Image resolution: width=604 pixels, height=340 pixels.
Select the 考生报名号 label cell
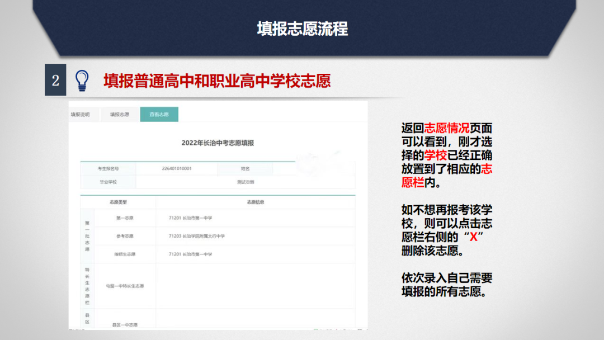coord(108,169)
